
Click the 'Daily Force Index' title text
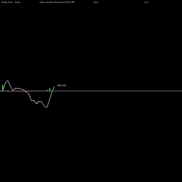pyautogui.click(x=11, y=2)
